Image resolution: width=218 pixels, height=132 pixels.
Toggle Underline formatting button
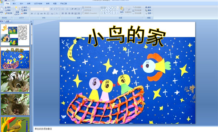[38, 13]
